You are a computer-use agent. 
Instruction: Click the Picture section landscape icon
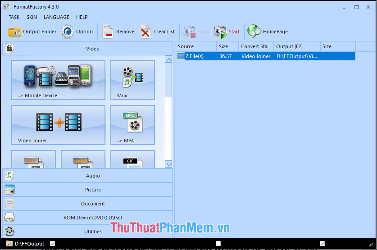[9, 190]
